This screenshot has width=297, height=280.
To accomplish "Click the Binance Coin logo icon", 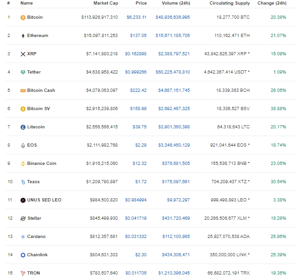I will (x=23, y=164).
